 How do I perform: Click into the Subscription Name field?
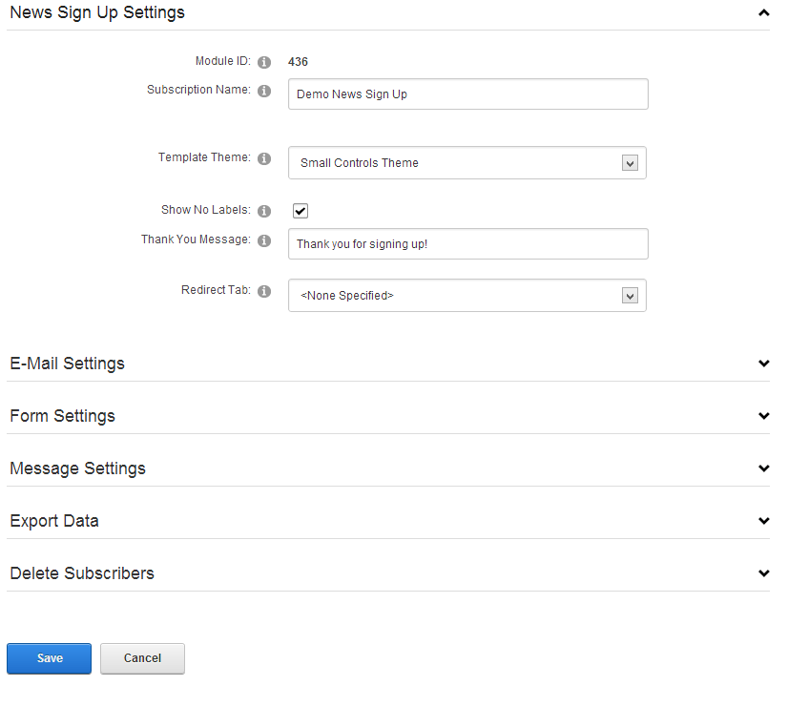coord(468,94)
